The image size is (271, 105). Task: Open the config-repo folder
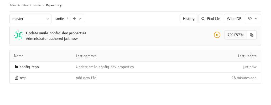[29, 67]
